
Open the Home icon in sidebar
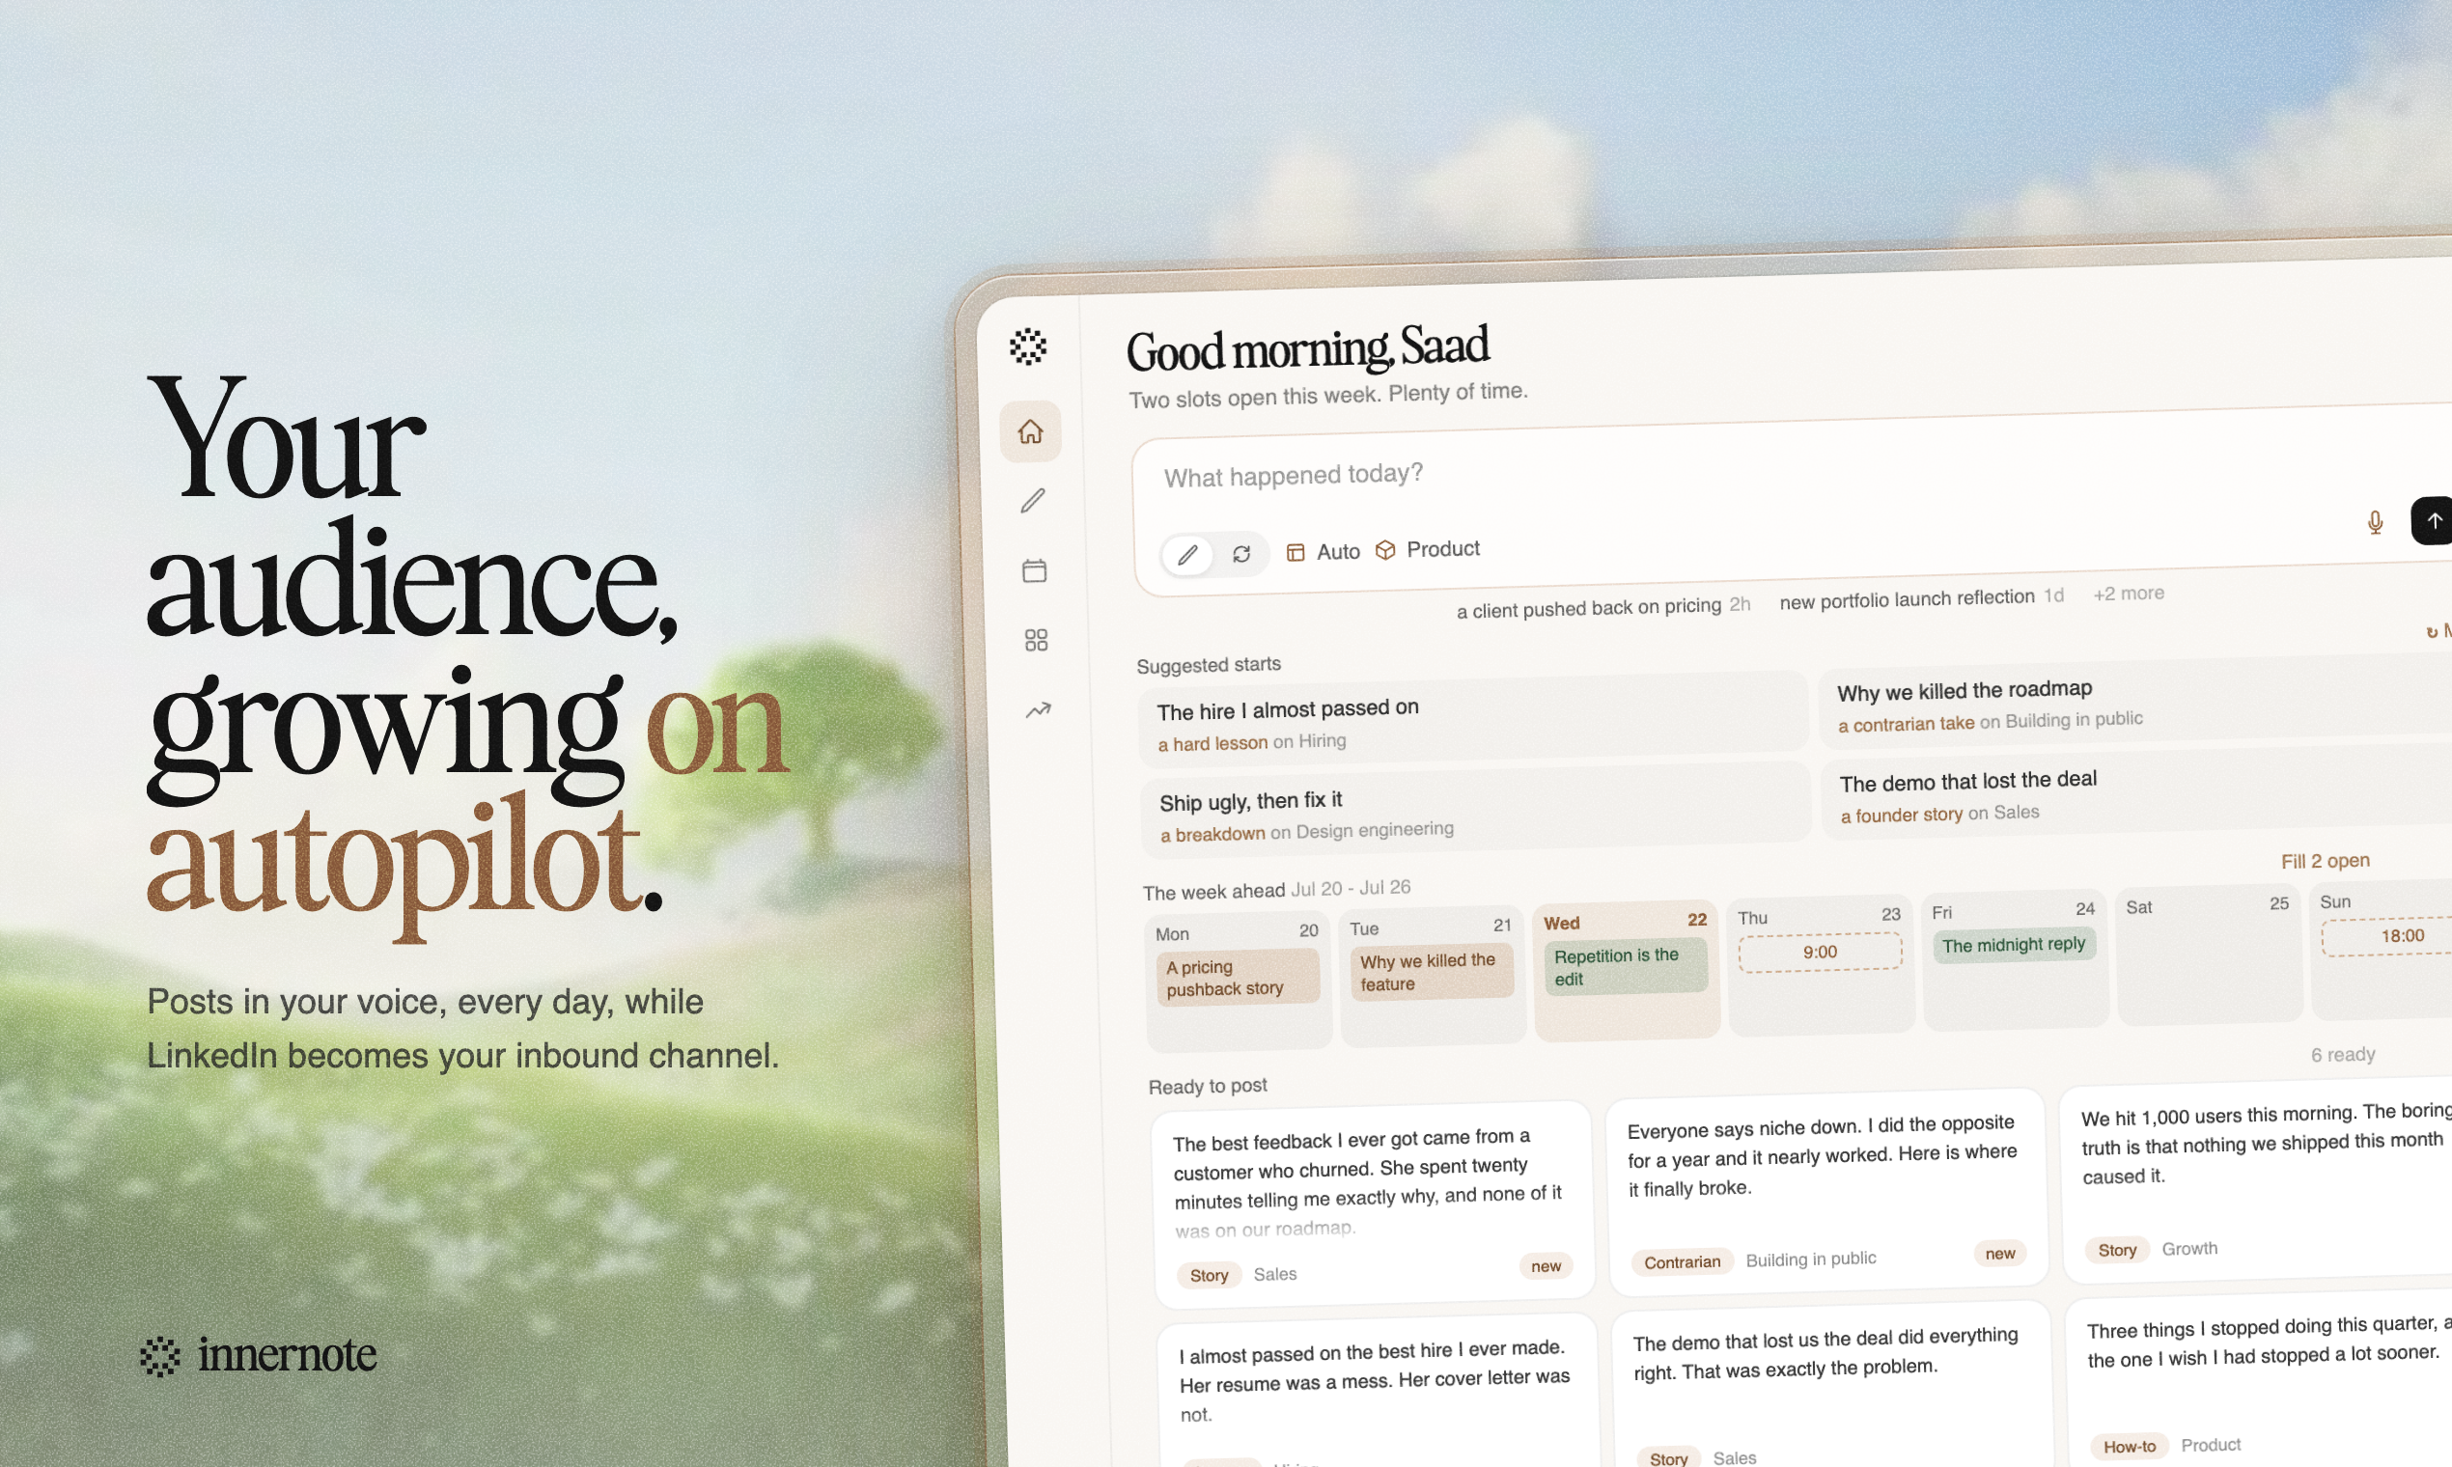coord(1030,432)
